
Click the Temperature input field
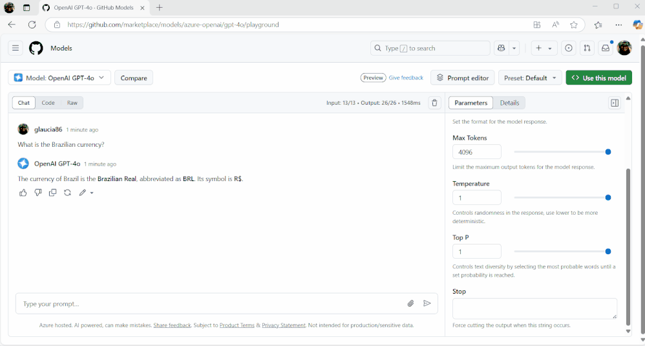pyautogui.click(x=477, y=197)
